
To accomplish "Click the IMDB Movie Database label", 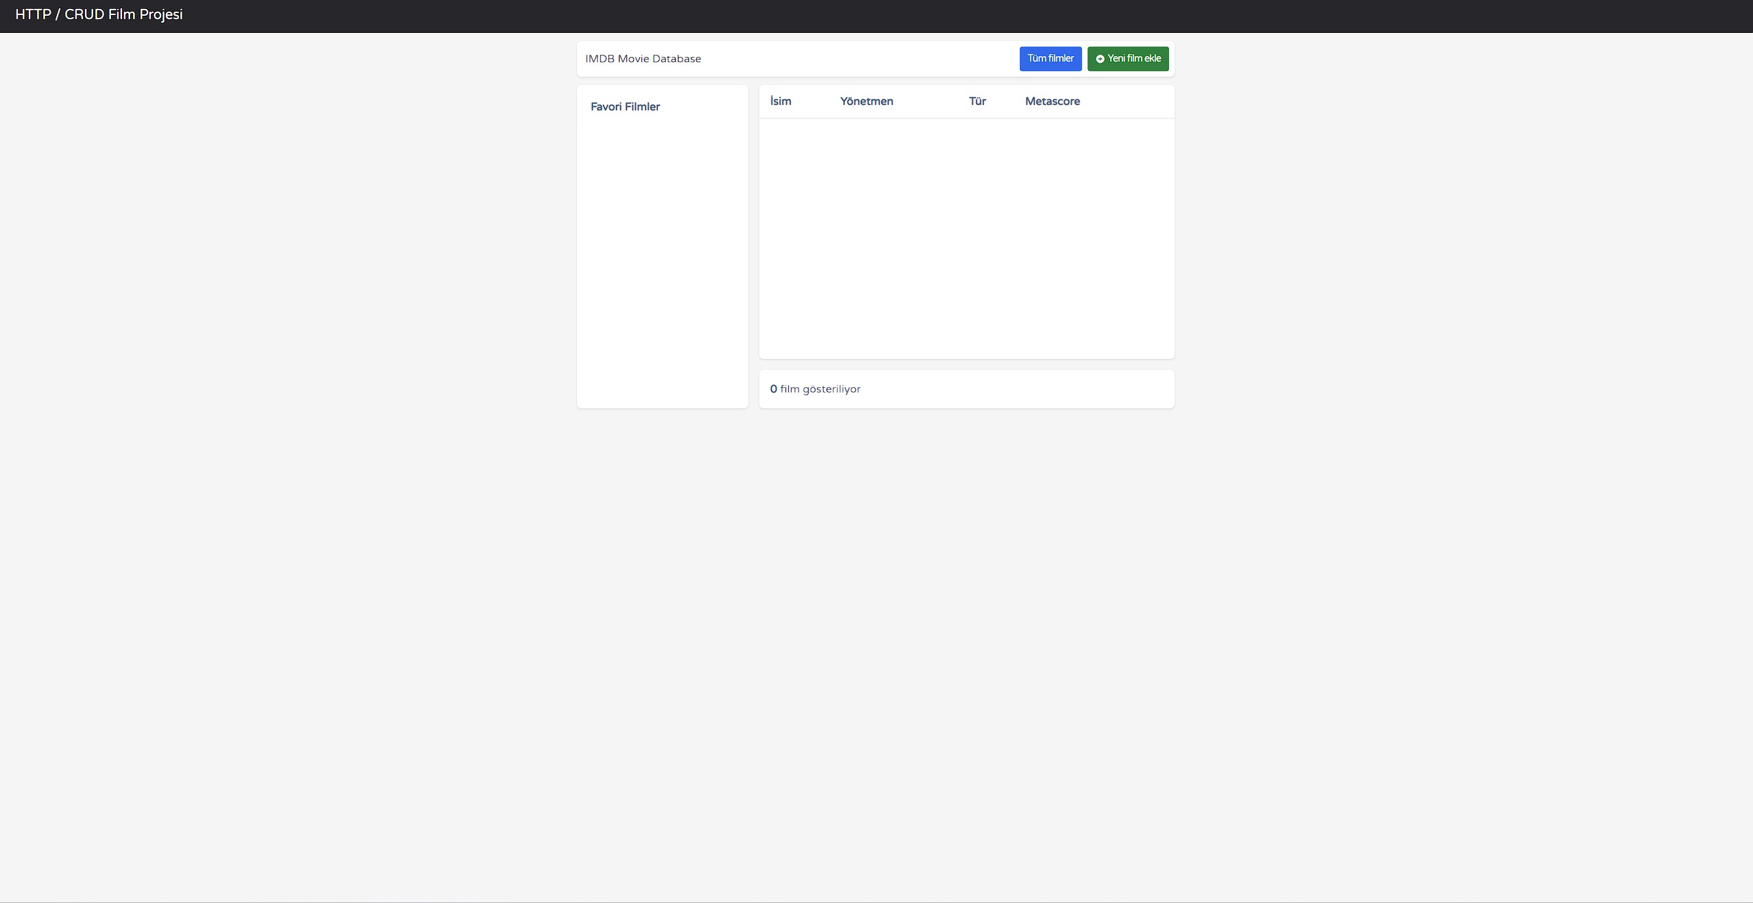I will 643,59.
